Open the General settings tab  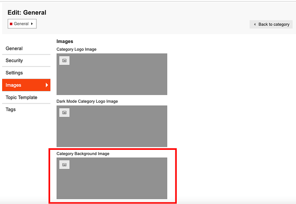[x=26, y=49]
